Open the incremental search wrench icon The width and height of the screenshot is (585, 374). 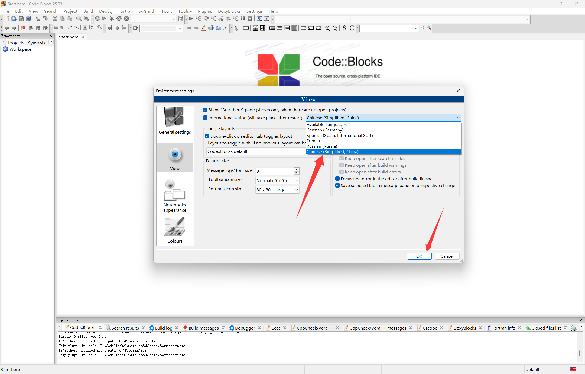pyautogui.click(x=429, y=28)
